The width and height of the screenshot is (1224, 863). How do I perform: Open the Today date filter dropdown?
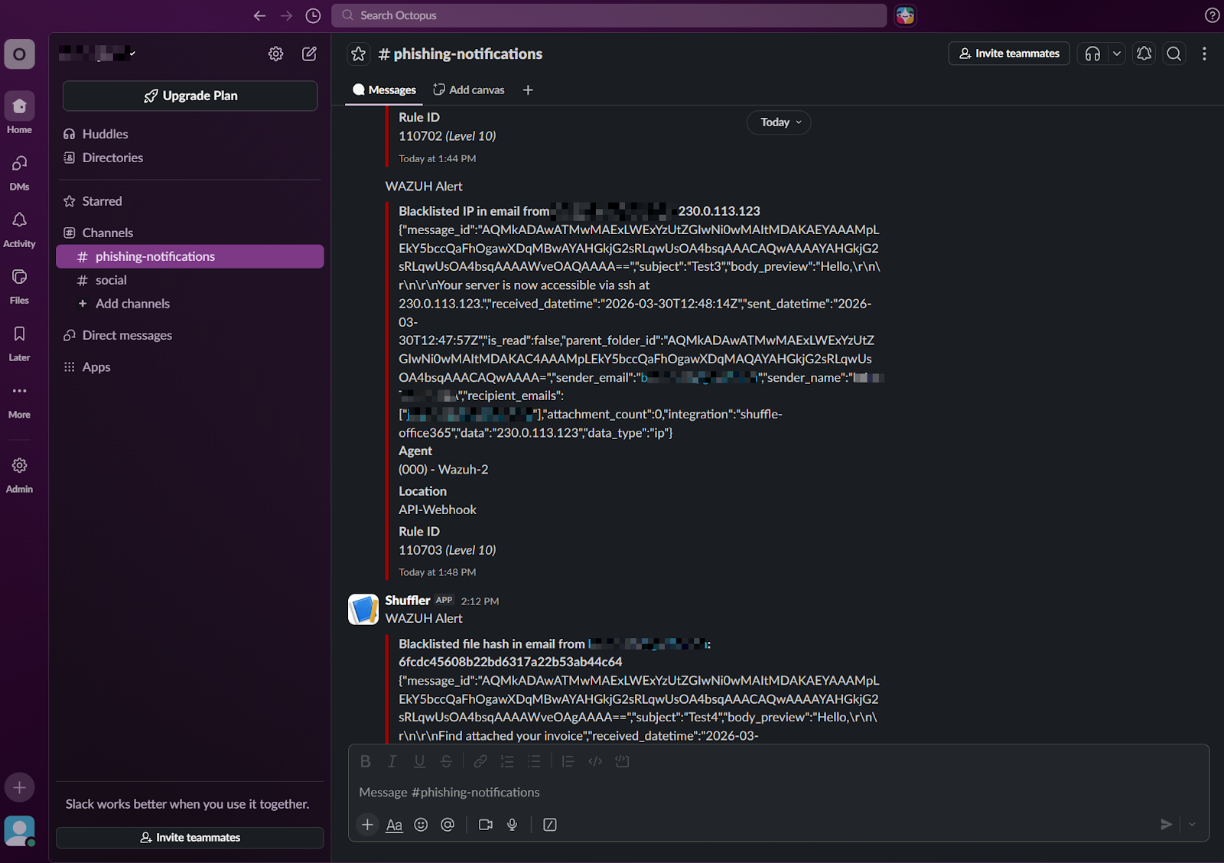(778, 122)
